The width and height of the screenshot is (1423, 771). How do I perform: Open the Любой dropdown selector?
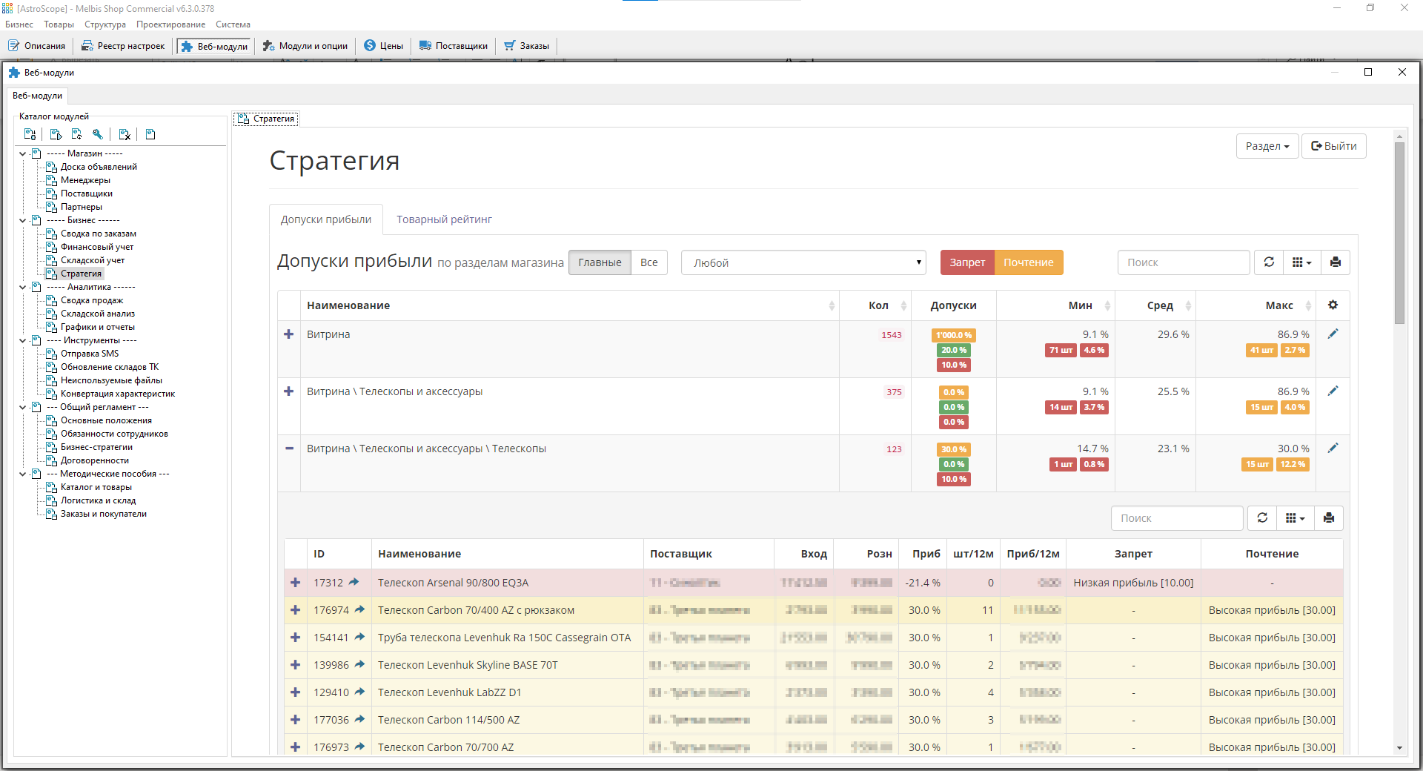tap(803, 262)
